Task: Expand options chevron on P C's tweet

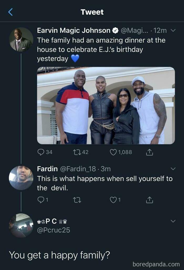Action: [x=173, y=221]
